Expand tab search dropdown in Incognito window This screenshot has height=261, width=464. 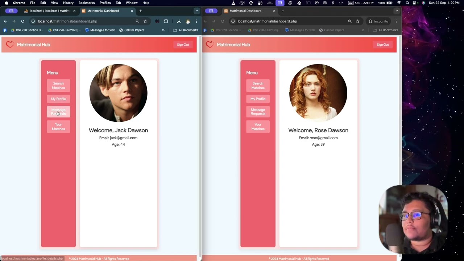pos(397,11)
